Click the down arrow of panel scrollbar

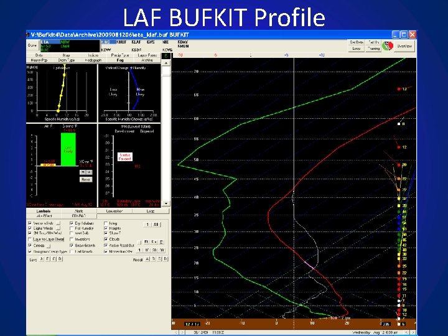coord(166,203)
